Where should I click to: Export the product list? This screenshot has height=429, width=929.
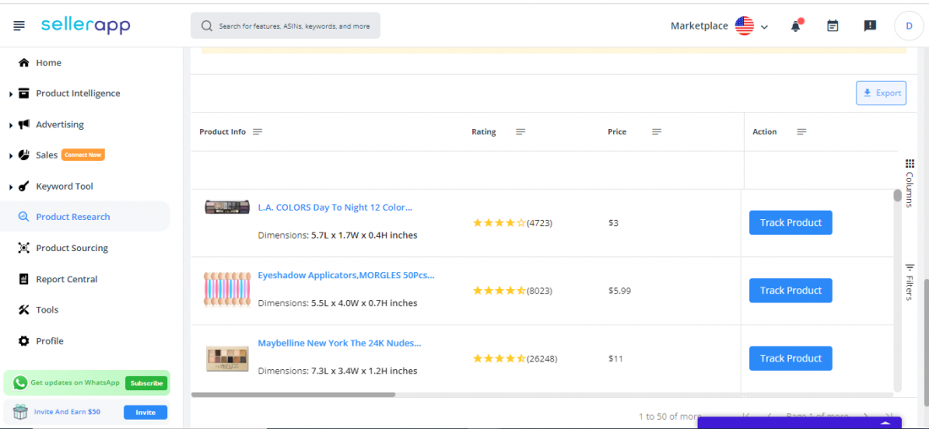coord(881,94)
